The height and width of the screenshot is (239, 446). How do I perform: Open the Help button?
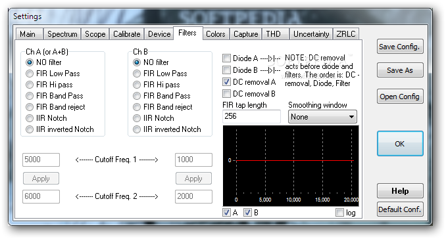click(400, 191)
